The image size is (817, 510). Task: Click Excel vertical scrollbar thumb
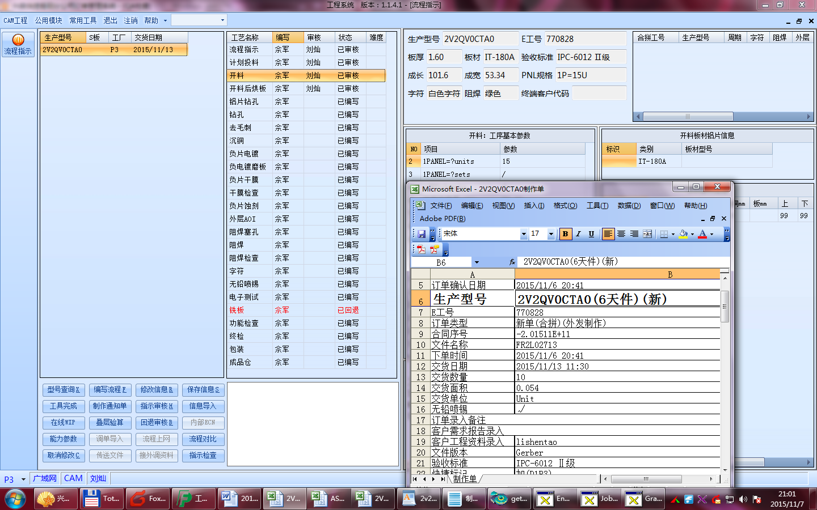(x=725, y=305)
